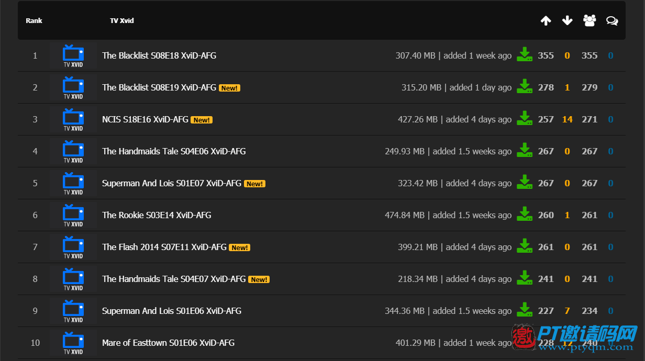Click TV XVID icon beside Superman And Lois S01E07

tap(73, 183)
